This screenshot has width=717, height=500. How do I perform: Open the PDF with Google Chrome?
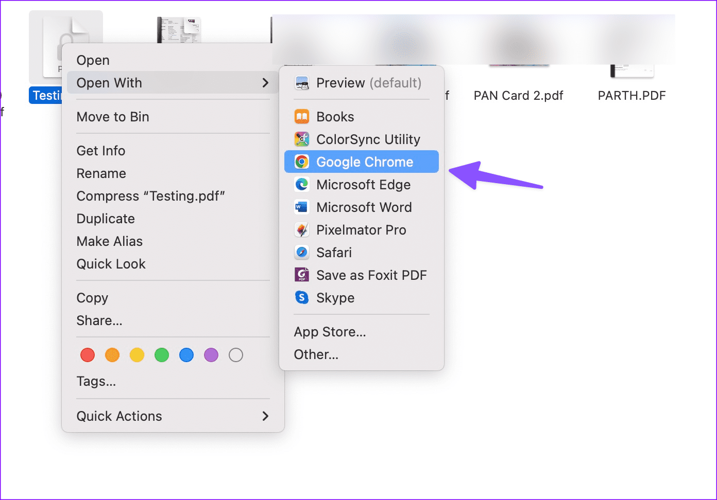pos(362,162)
